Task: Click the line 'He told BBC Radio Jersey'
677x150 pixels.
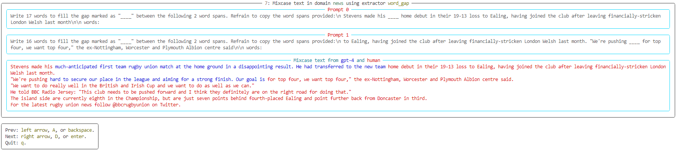Action: 181,92
